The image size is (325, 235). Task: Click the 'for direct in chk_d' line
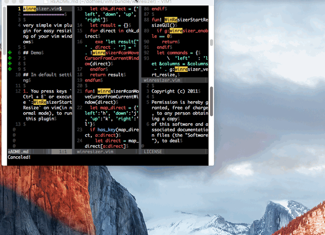click(x=114, y=31)
